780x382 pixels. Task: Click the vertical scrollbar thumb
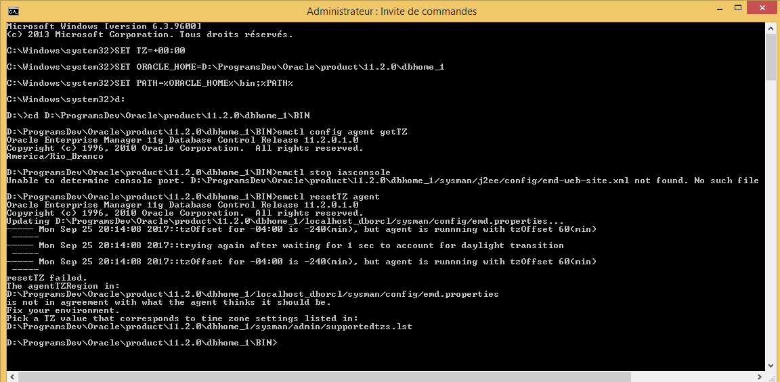click(771, 57)
